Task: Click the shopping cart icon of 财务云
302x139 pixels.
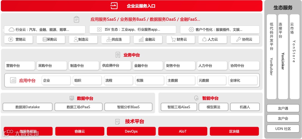Action: tap(173, 40)
